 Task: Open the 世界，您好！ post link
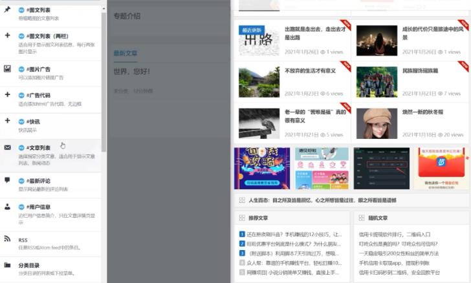(131, 71)
